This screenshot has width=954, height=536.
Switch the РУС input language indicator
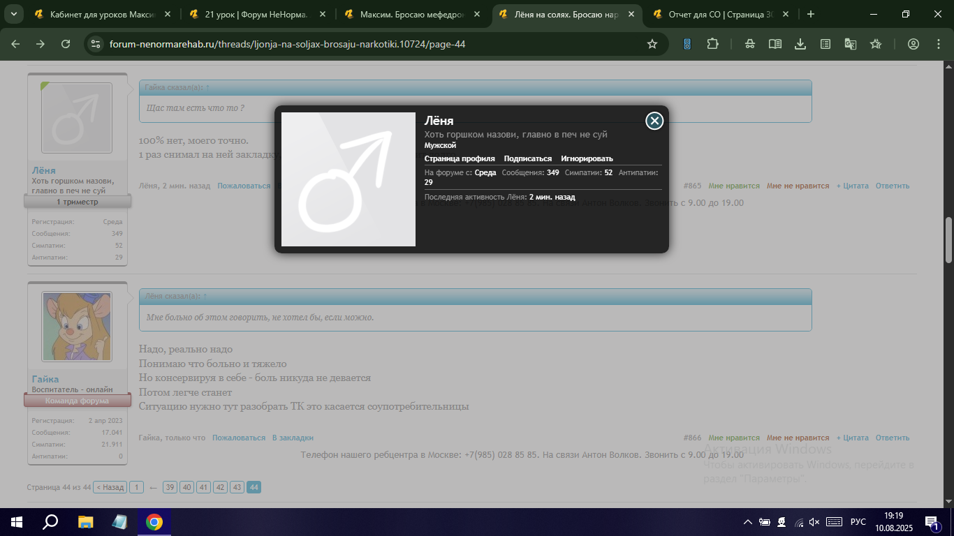point(858,522)
